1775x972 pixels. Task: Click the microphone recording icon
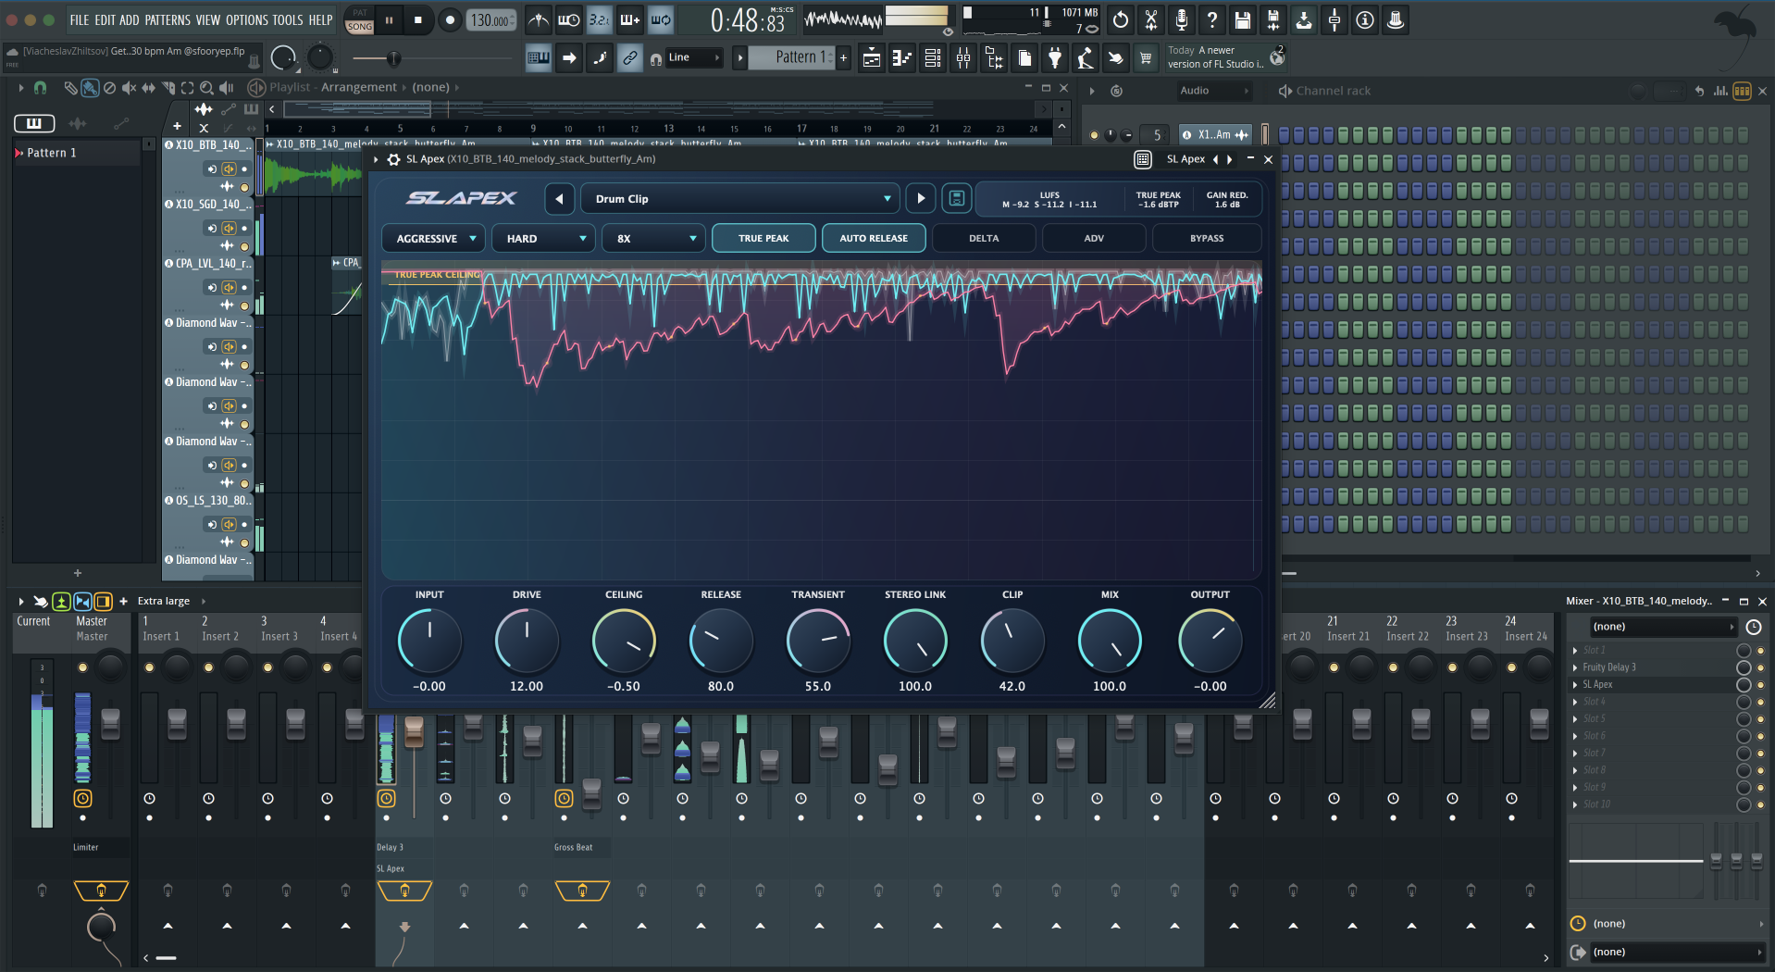[1182, 19]
